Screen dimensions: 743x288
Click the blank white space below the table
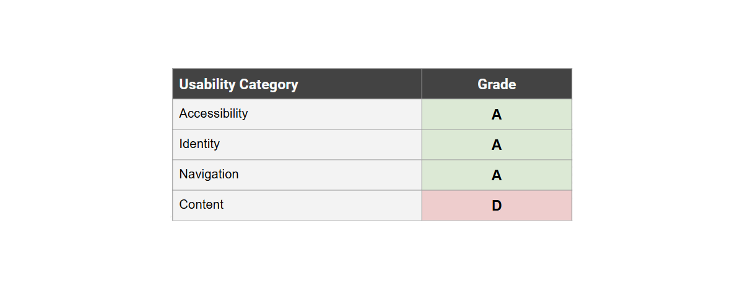(371, 254)
